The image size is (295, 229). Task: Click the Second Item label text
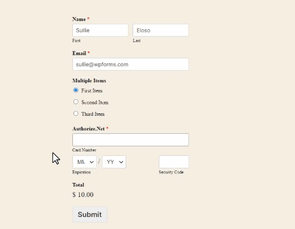pyautogui.click(x=95, y=102)
